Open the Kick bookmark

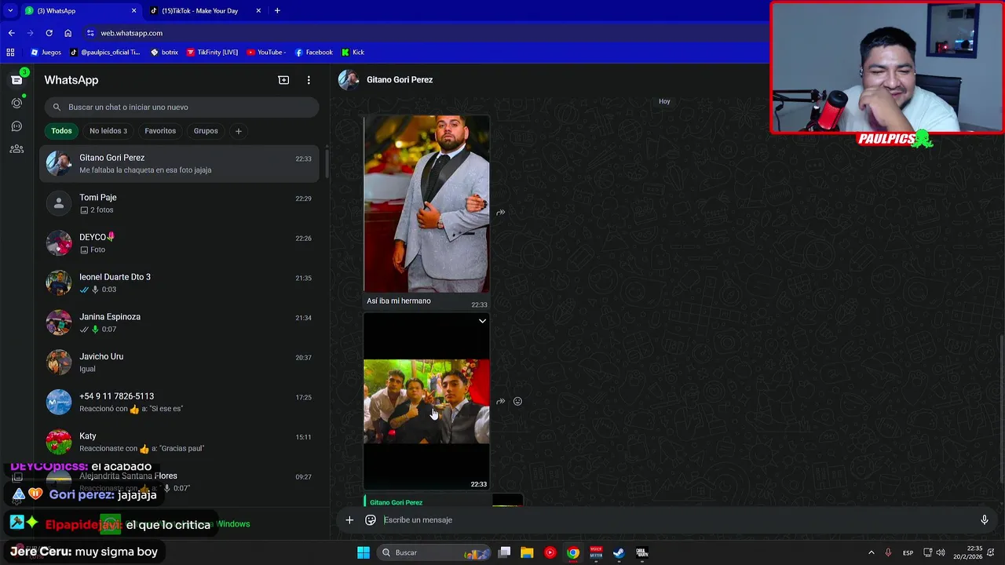(353, 53)
